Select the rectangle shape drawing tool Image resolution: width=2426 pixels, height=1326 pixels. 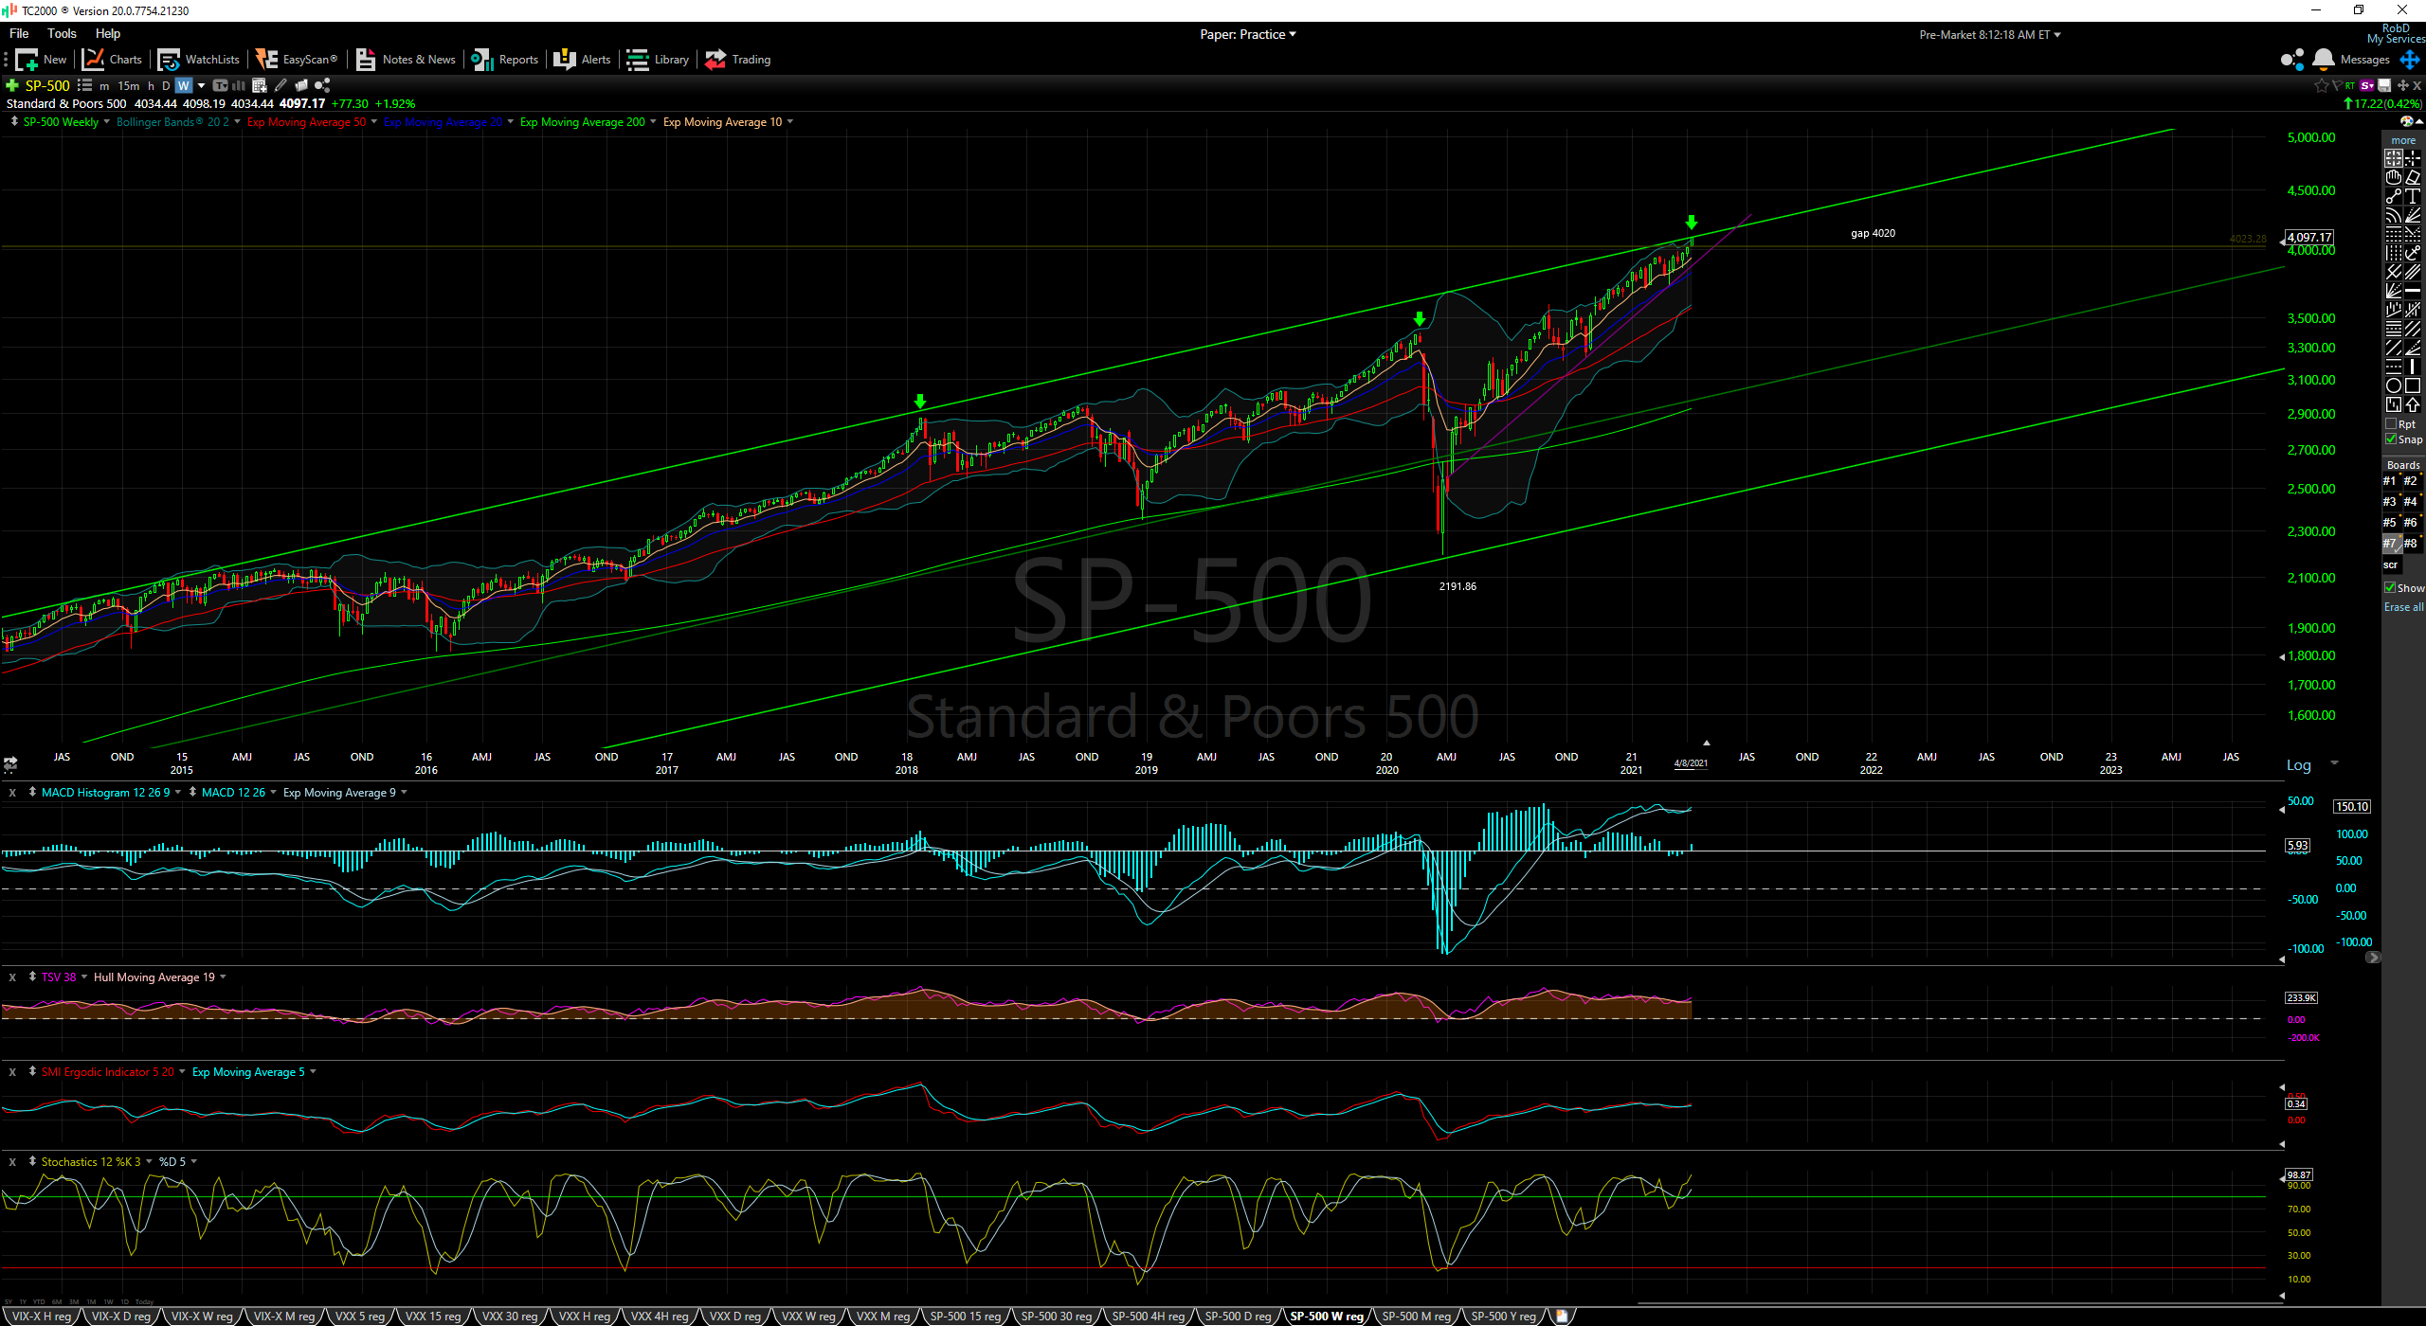click(2413, 385)
